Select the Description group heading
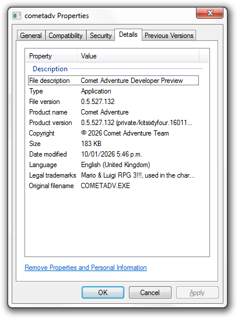Image resolution: width=238 pixels, height=319 pixels. pos(50,69)
